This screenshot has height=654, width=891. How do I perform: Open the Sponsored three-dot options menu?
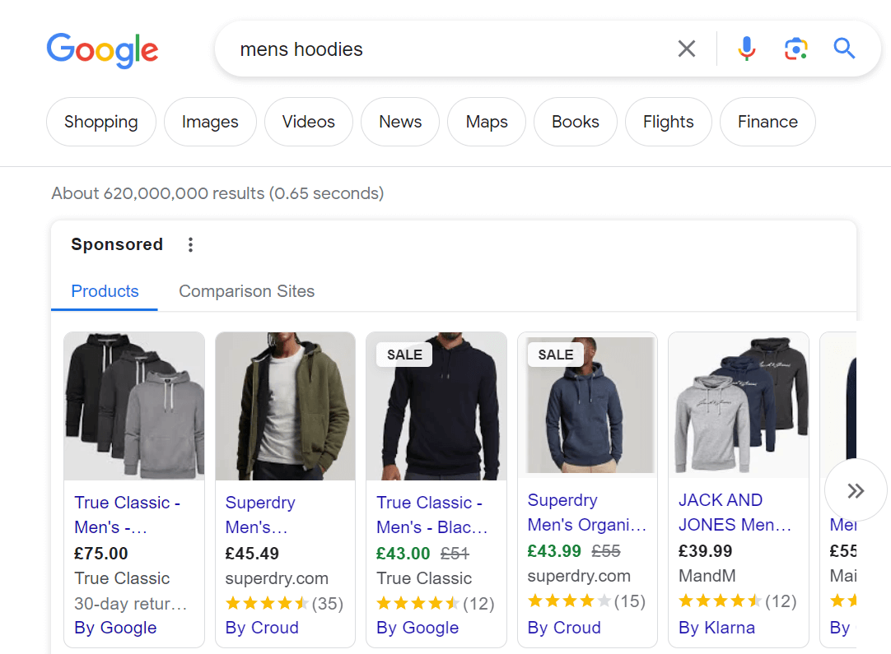190,244
